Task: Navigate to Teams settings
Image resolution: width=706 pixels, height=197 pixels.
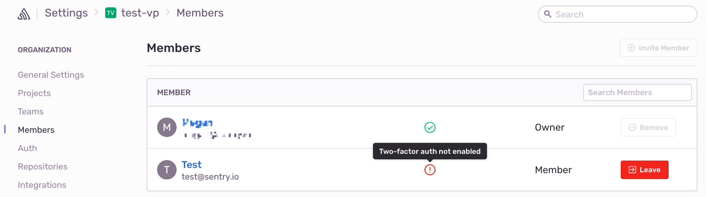Action: (x=31, y=112)
